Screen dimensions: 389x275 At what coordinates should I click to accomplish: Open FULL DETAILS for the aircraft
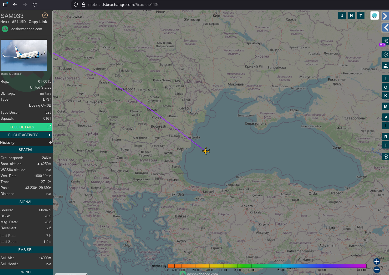pos(26,127)
